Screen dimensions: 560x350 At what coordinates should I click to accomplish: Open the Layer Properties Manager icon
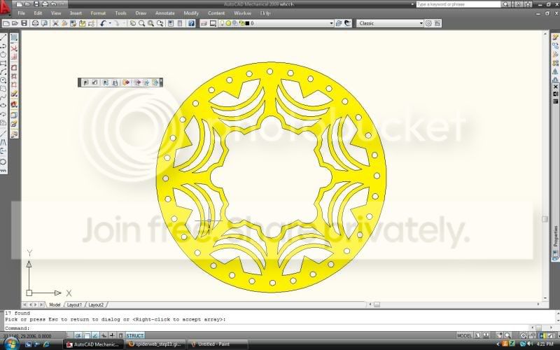(204, 23)
